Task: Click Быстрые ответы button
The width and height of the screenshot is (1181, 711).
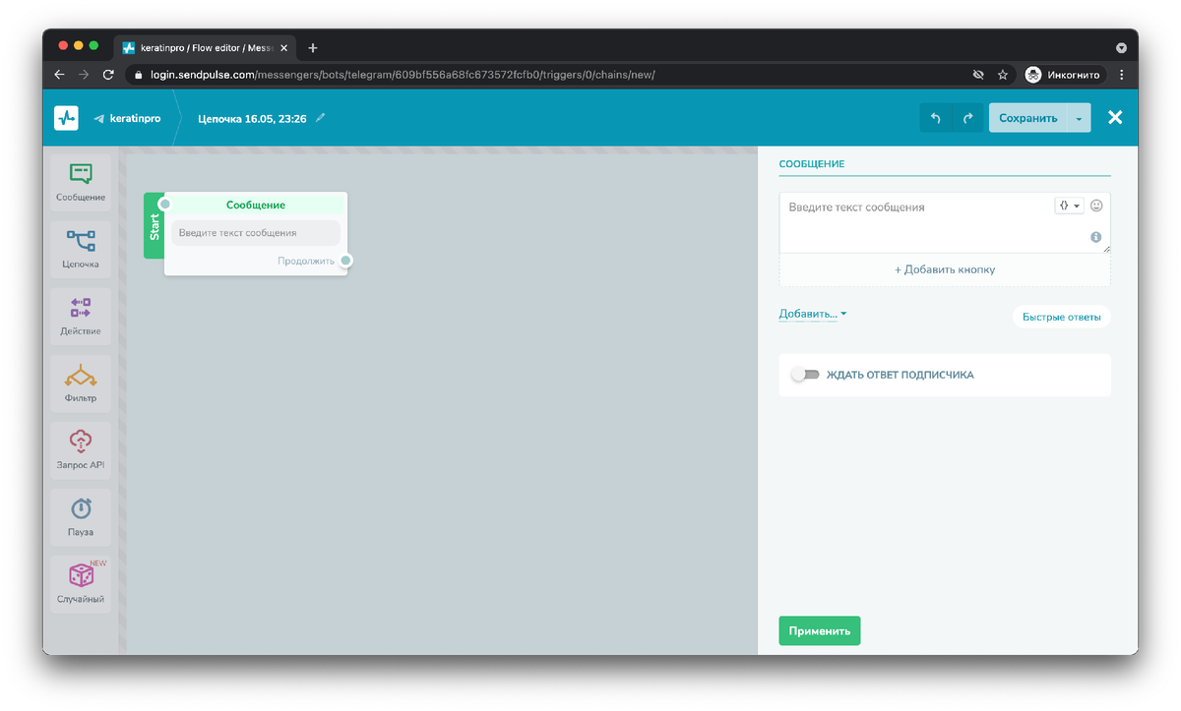Action: click(1062, 317)
